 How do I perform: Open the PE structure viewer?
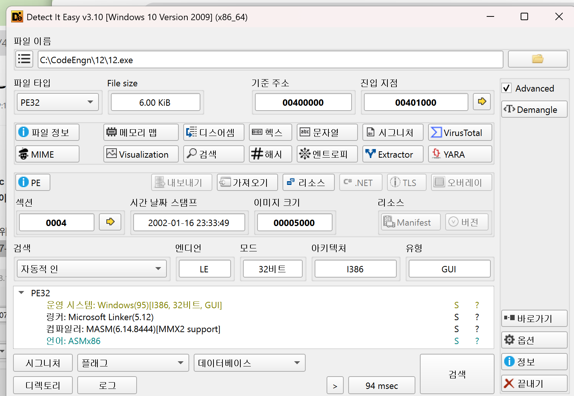click(x=33, y=182)
